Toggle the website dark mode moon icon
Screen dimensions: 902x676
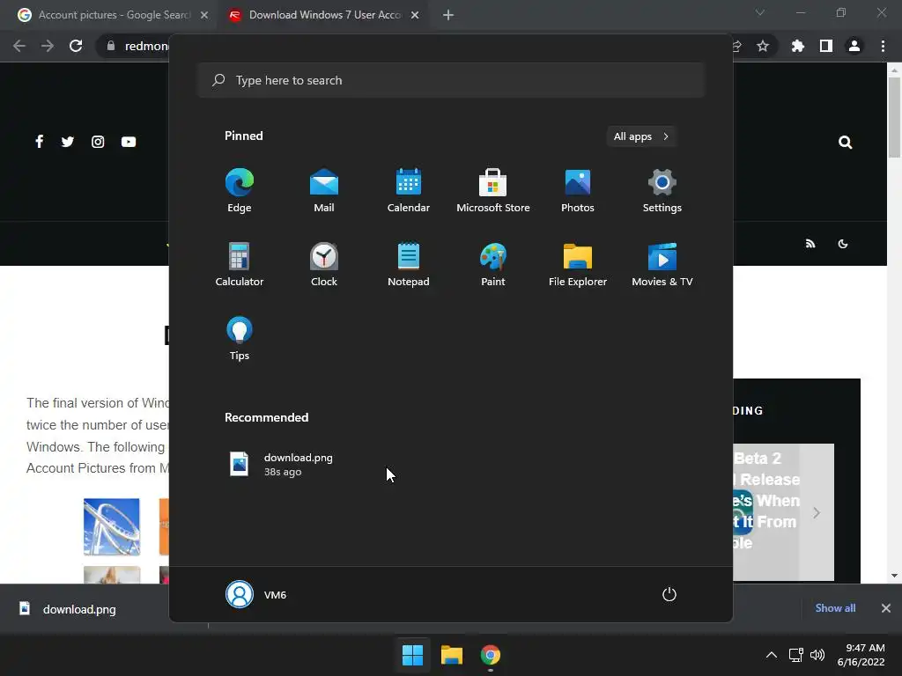coord(843,244)
